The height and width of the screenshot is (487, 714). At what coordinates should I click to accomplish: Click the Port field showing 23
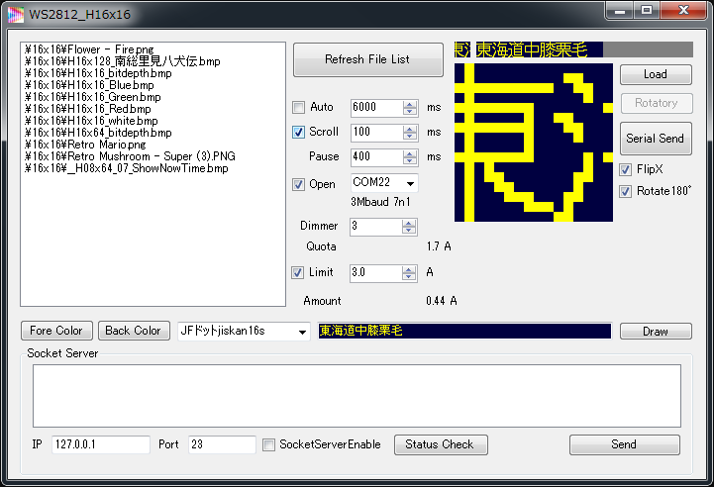click(222, 444)
